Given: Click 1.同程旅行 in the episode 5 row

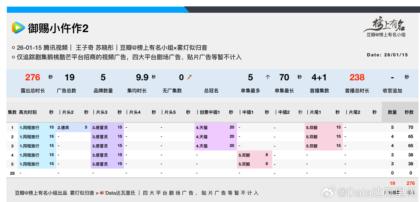Looking at the screenshot, I should tap(29, 164).
